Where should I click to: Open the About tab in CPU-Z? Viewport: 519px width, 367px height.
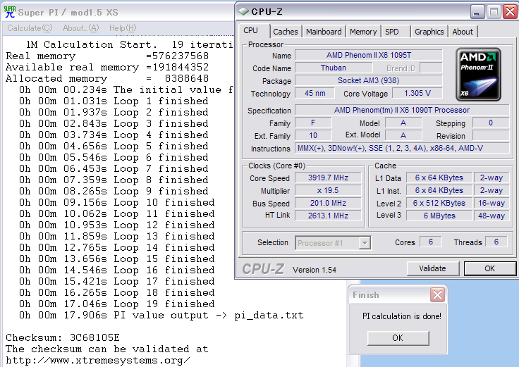463,32
